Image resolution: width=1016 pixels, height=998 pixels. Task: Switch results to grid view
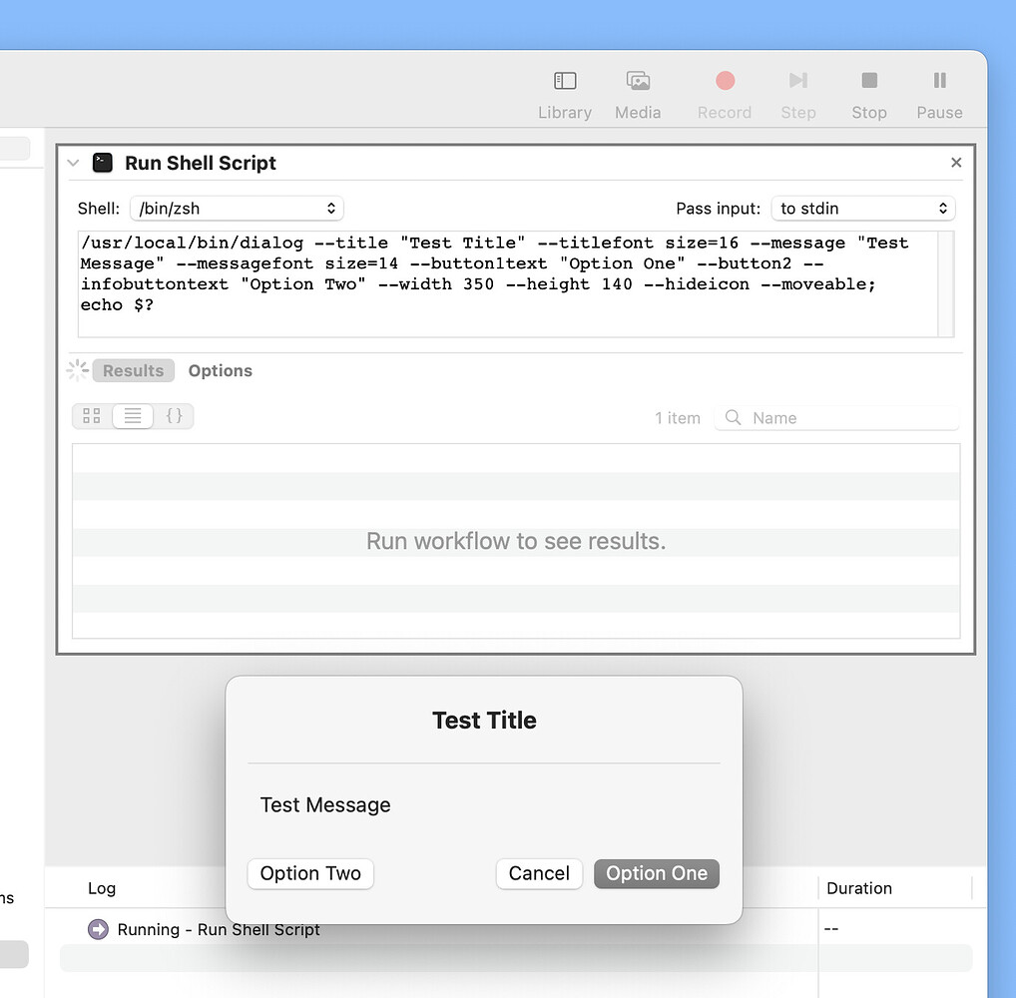(x=91, y=416)
